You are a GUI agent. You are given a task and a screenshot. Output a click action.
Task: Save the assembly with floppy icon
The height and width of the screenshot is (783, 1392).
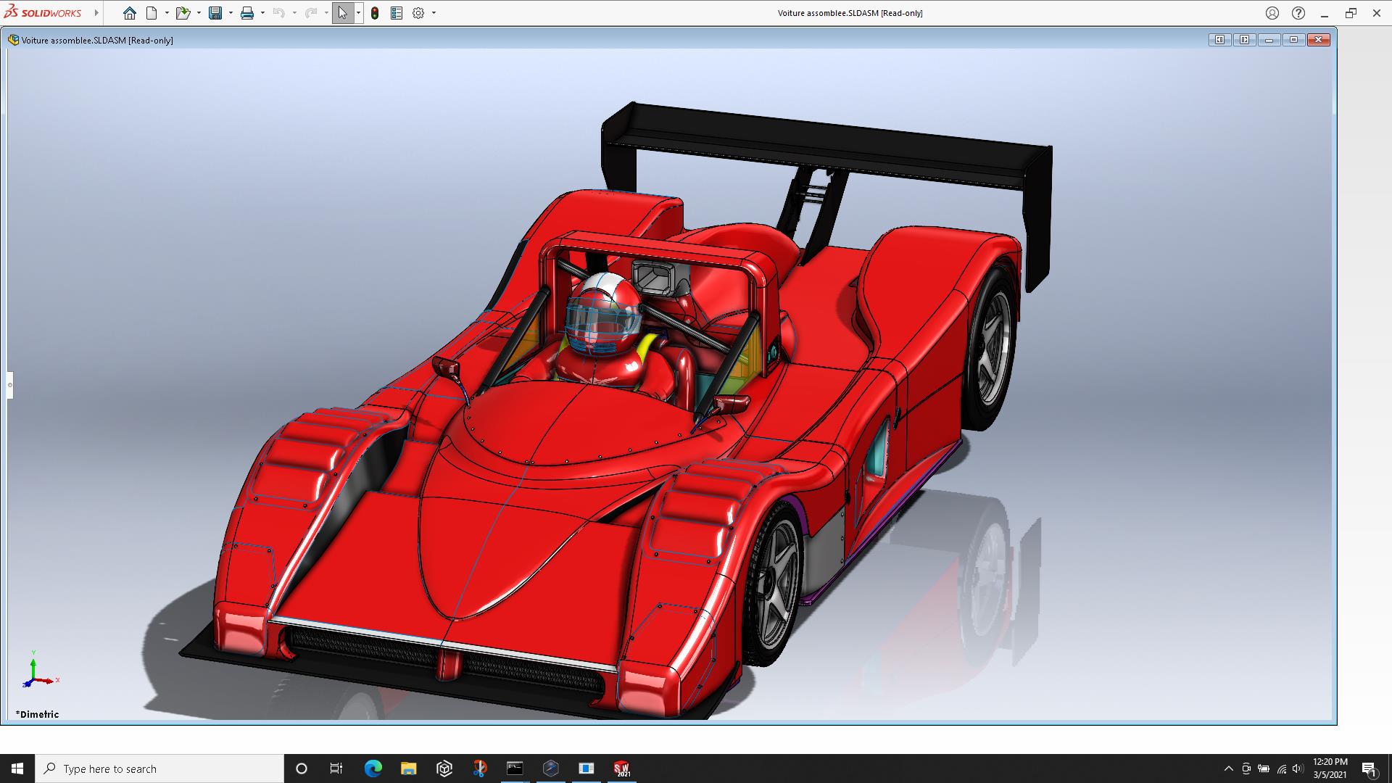click(x=215, y=13)
